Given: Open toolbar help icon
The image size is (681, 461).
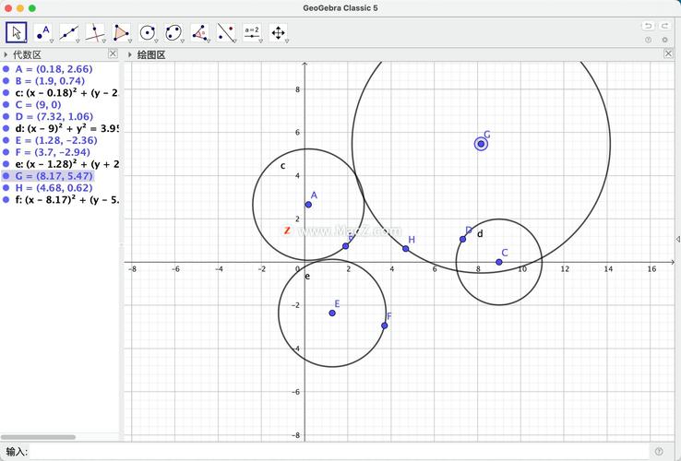Looking at the screenshot, I should click(649, 40).
